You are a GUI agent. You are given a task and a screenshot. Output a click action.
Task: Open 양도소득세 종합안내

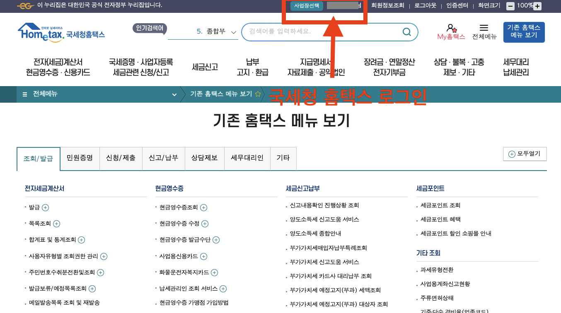315,234
